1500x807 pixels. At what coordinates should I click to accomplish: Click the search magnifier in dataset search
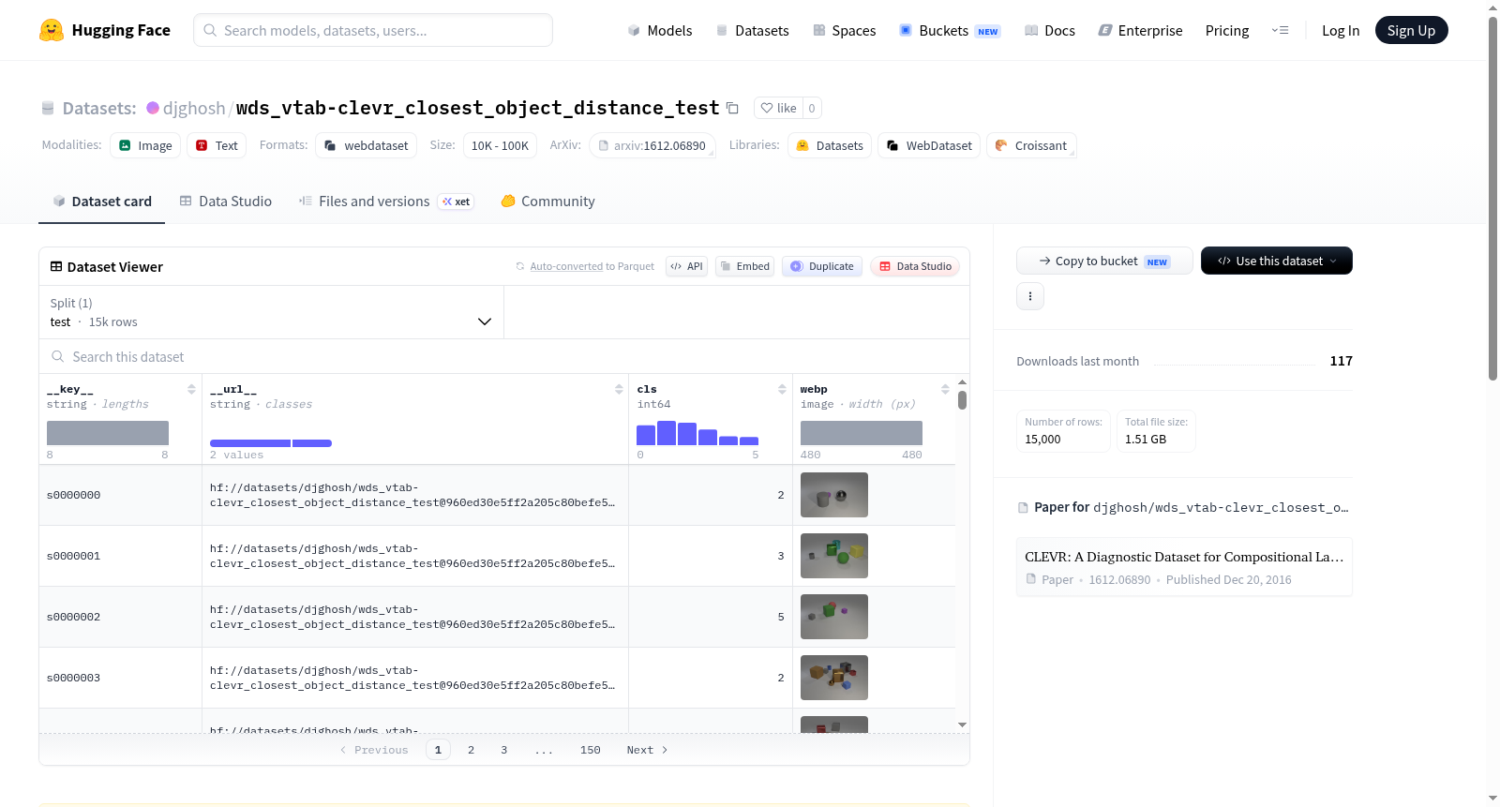58,356
